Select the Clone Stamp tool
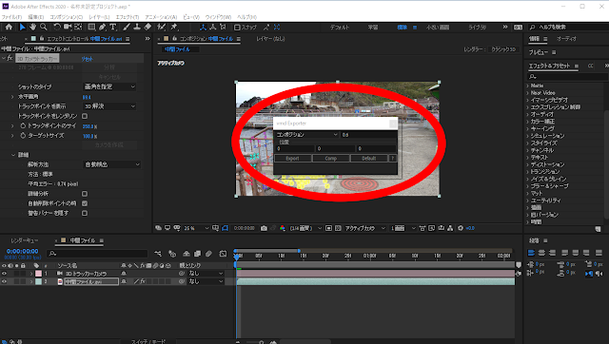This screenshot has width=609, height=344. point(137,28)
